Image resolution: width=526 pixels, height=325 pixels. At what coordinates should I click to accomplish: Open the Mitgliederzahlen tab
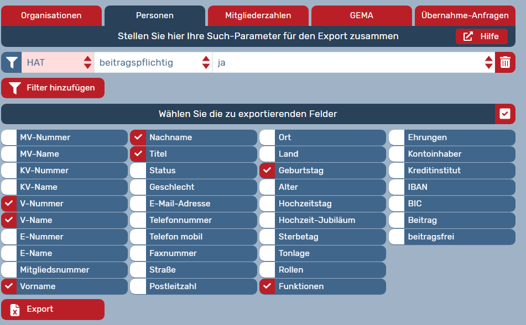point(258,15)
